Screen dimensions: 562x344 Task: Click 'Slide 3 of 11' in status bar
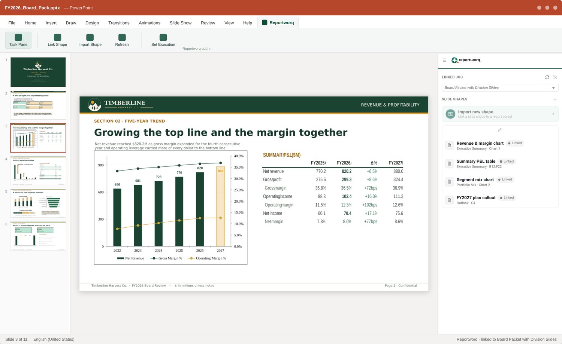click(x=16, y=339)
